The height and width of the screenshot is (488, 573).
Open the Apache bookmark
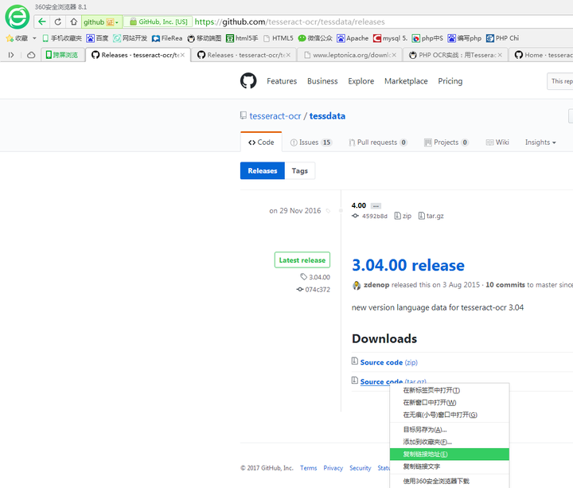point(353,38)
